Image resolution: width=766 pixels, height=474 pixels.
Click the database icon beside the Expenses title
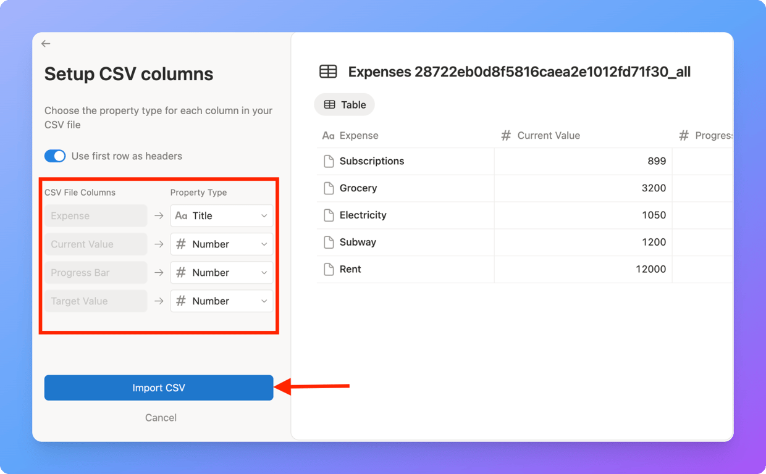pyautogui.click(x=328, y=71)
